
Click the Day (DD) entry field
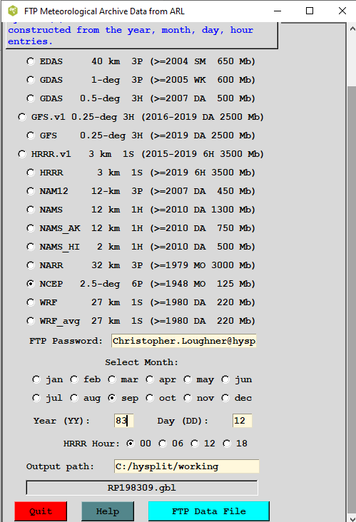(x=242, y=421)
